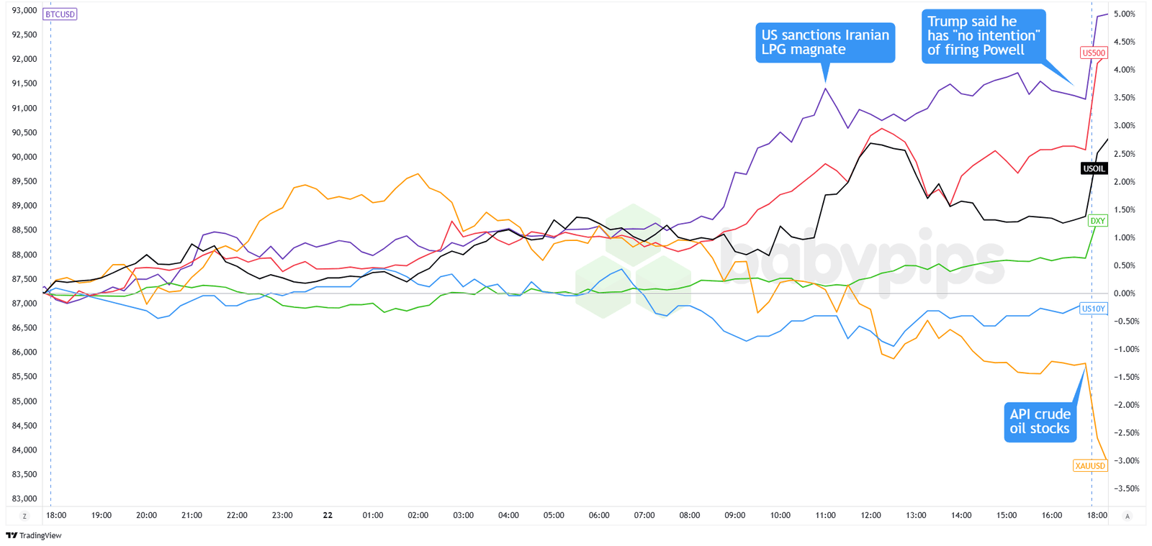1152x546 pixels.
Task: Select the XAUUSD series label
Action: click(1089, 465)
